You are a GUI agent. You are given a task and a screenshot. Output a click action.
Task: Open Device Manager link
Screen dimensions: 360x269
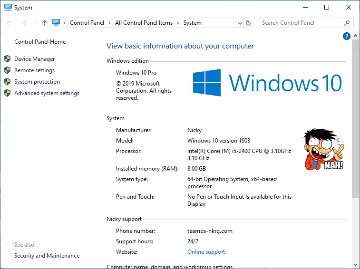click(34, 59)
